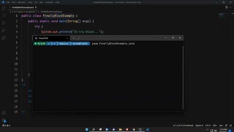
Task: Open the Run and Debug view
Action: tap(4, 30)
